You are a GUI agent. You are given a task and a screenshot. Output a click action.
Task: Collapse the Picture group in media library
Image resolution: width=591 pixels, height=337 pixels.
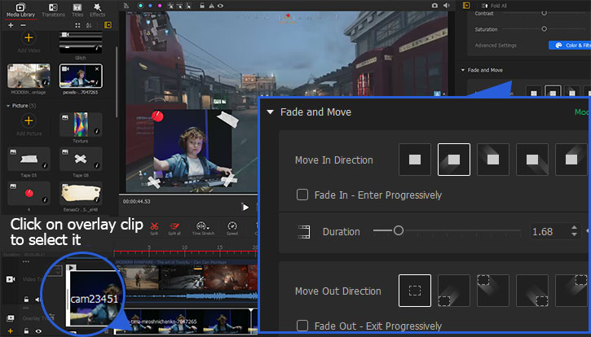8,106
